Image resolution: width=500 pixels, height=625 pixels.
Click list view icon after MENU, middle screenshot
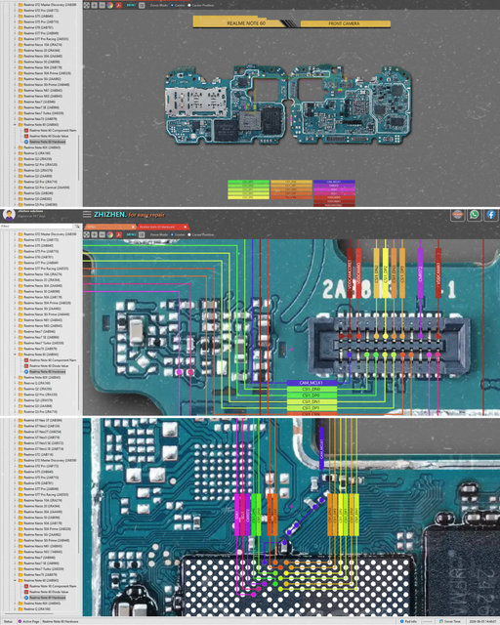142,234
